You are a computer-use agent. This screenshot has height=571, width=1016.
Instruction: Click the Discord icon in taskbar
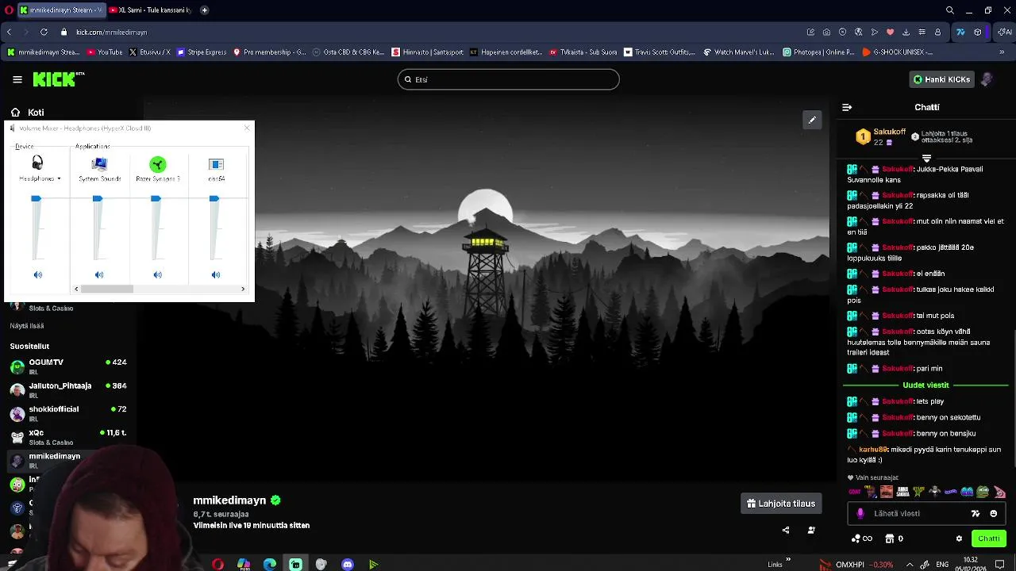pos(347,564)
